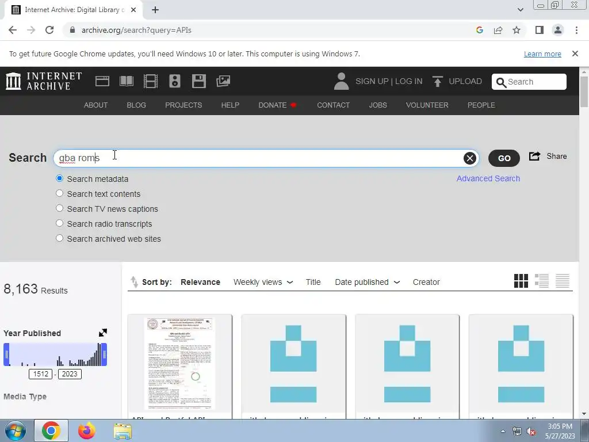
Task: Bookmark this page with the star icon
Action: pos(517,30)
